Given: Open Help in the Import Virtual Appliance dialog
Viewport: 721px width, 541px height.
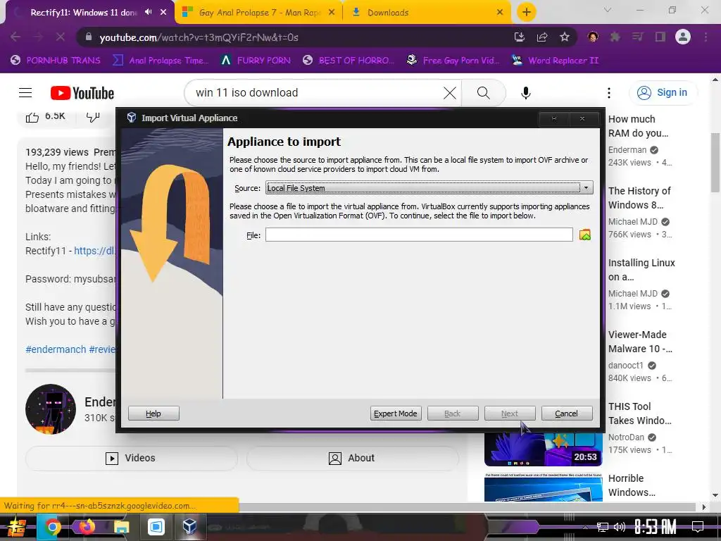Looking at the screenshot, I should pyautogui.click(x=153, y=413).
